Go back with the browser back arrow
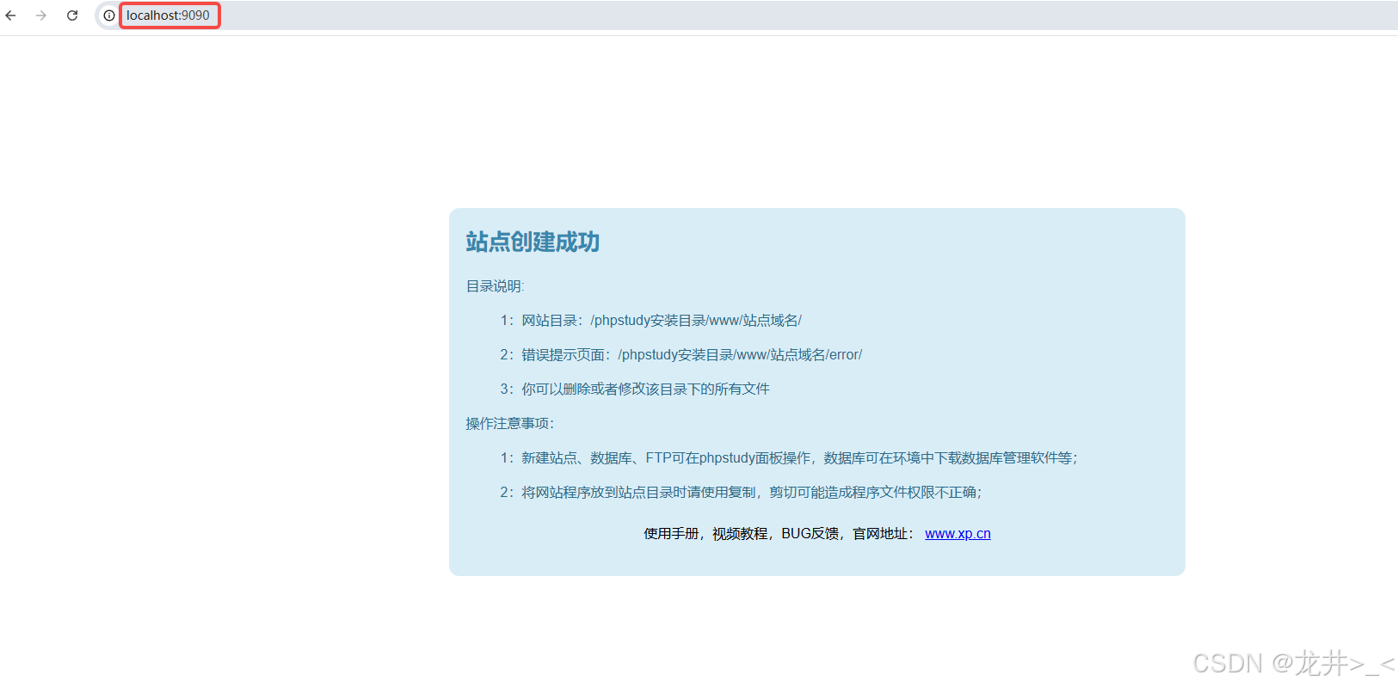Image resolution: width=1398 pixels, height=687 pixels. coord(10,15)
